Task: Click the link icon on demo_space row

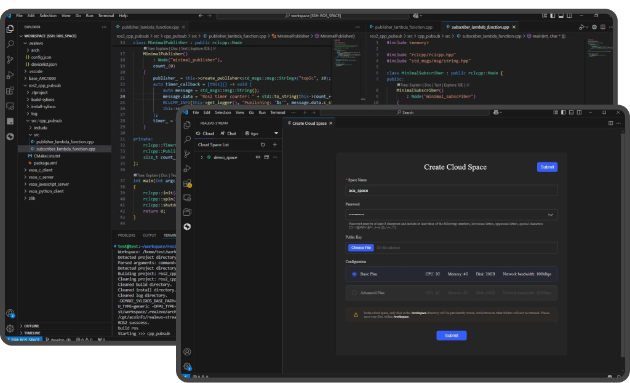Action: [258, 157]
